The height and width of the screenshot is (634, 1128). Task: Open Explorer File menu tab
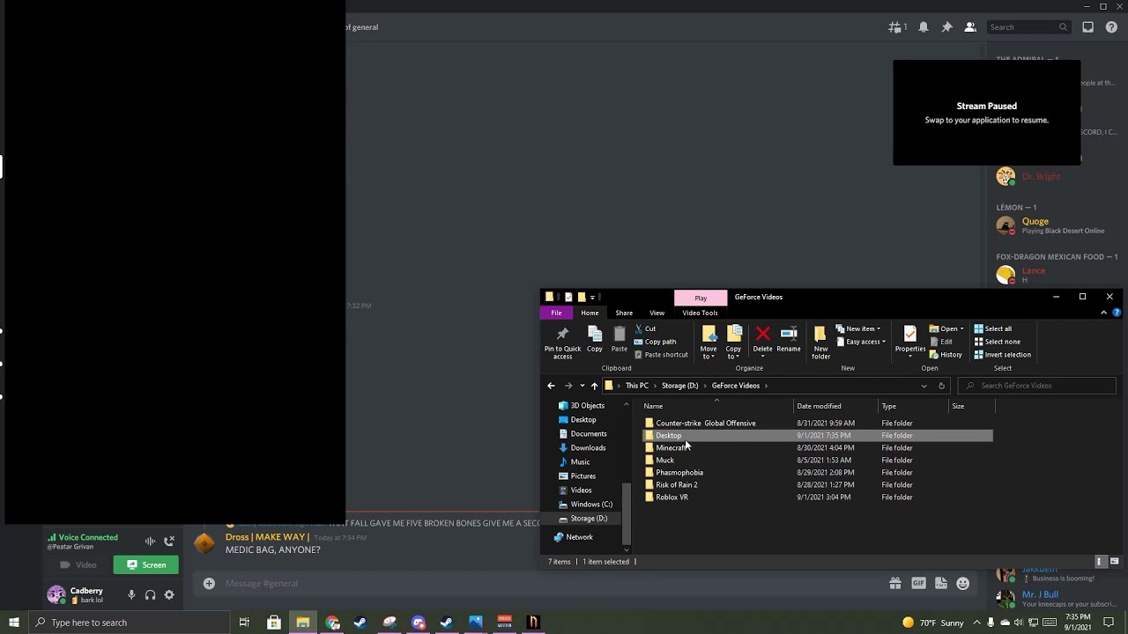click(x=556, y=313)
